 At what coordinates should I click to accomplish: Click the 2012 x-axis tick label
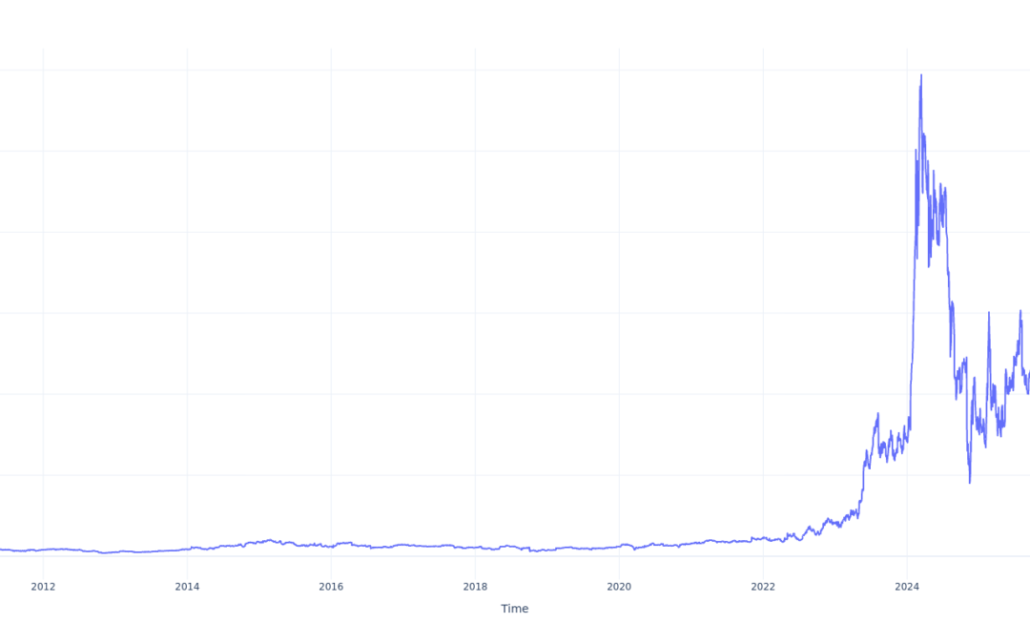[x=43, y=586]
